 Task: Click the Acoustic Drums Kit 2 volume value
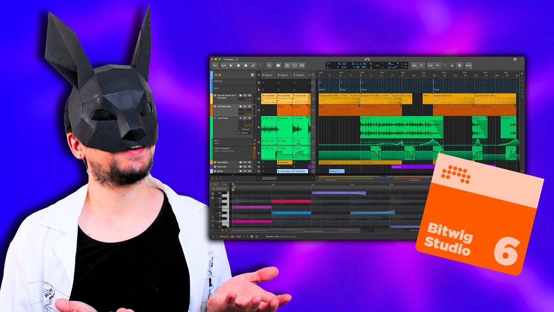[245, 99]
